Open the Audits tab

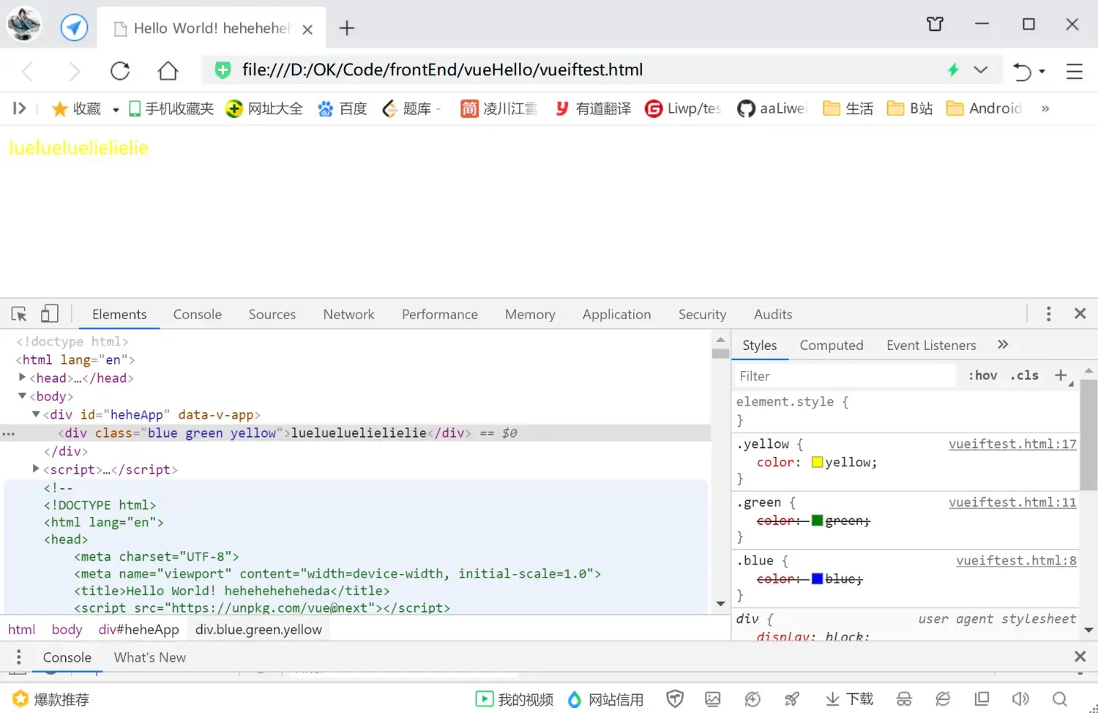[773, 314]
